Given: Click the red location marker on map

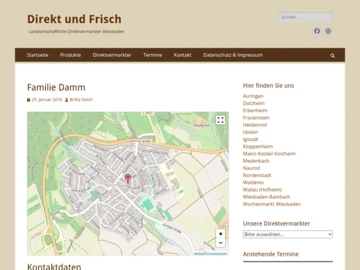Looking at the screenshot, I should [x=128, y=179].
